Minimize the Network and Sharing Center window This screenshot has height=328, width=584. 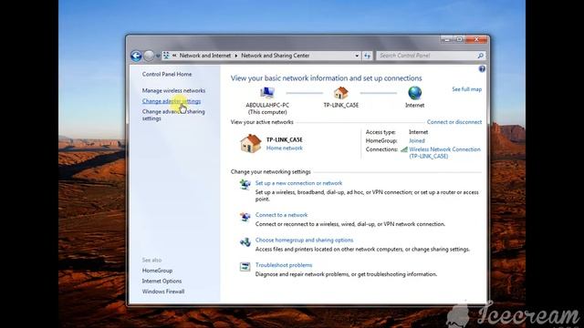446,39
